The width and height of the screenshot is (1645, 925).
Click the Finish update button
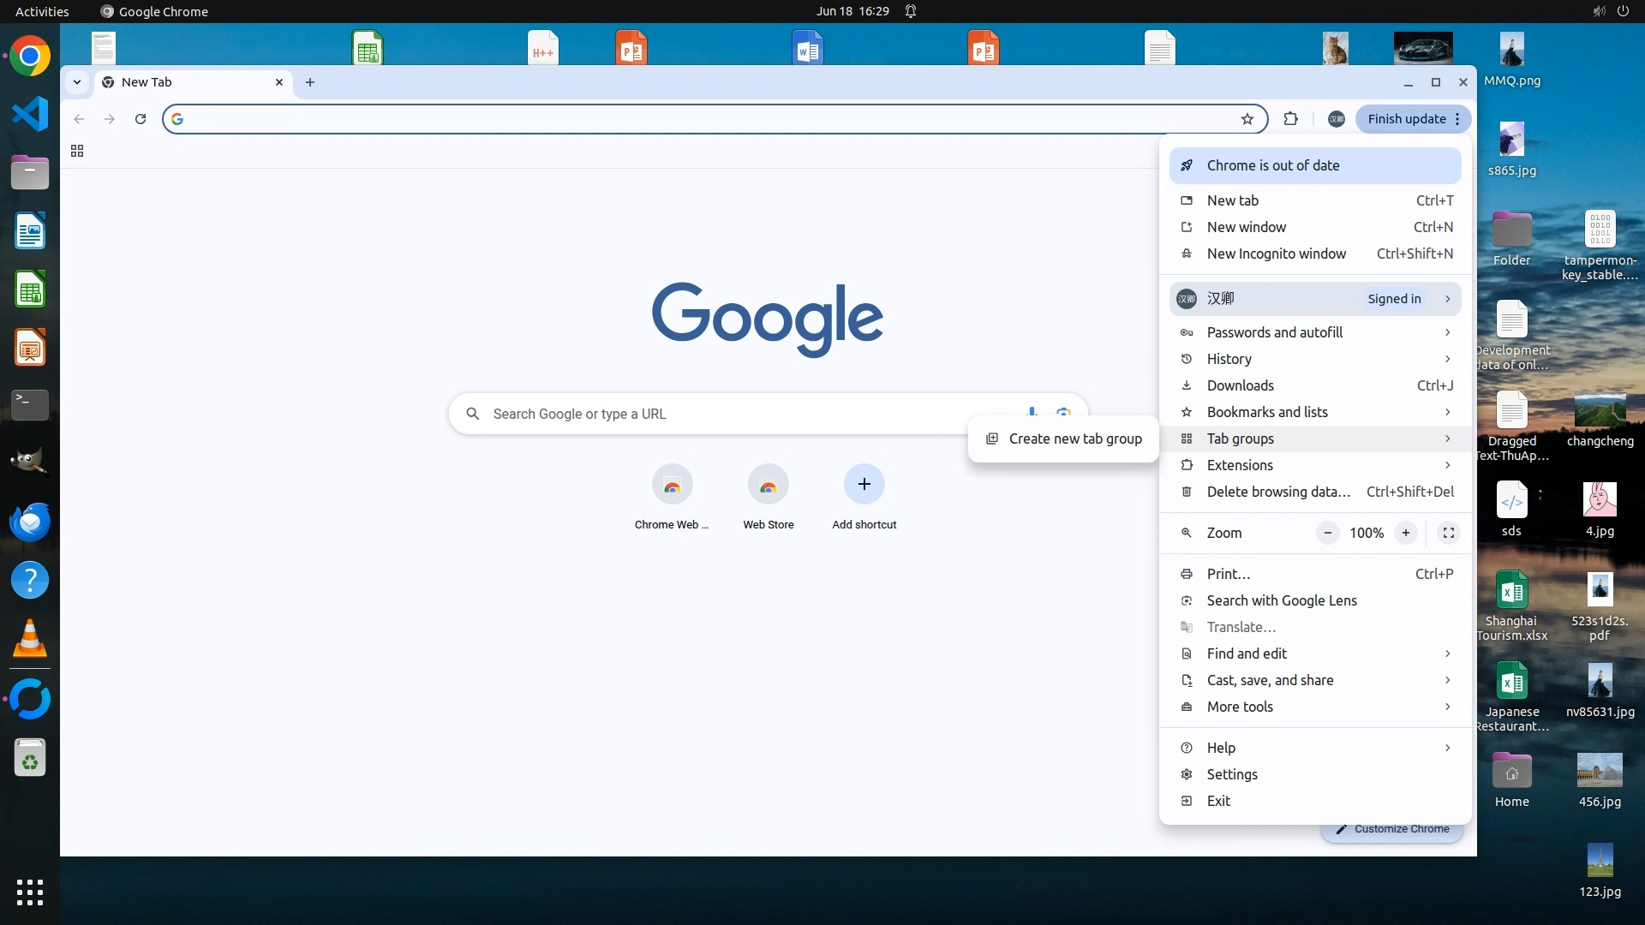click(1406, 119)
